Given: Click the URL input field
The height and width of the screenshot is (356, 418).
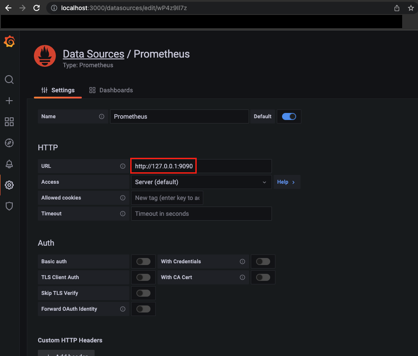Looking at the screenshot, I should [x=201, y=166].
